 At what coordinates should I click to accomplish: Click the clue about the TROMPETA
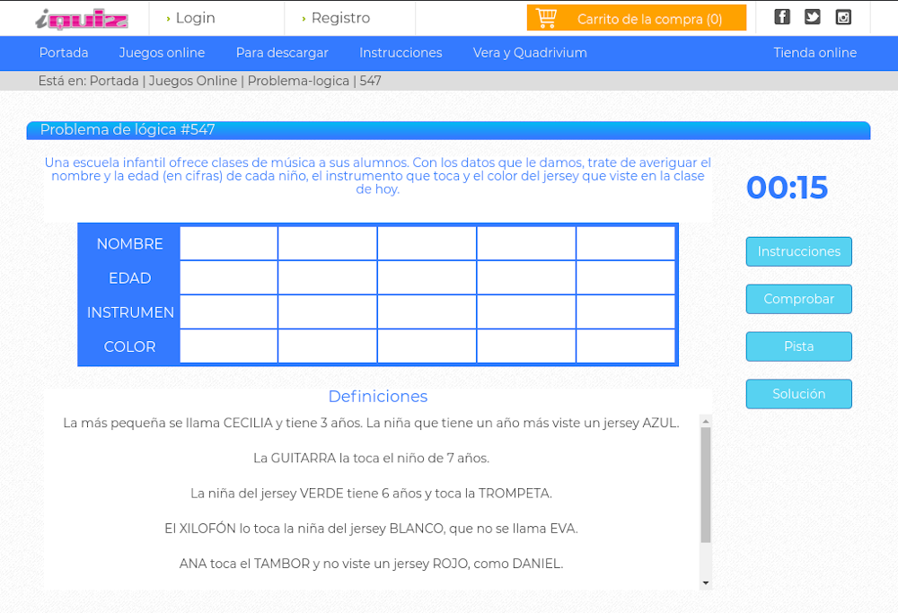pyautogui.click(x=371, y=494)
